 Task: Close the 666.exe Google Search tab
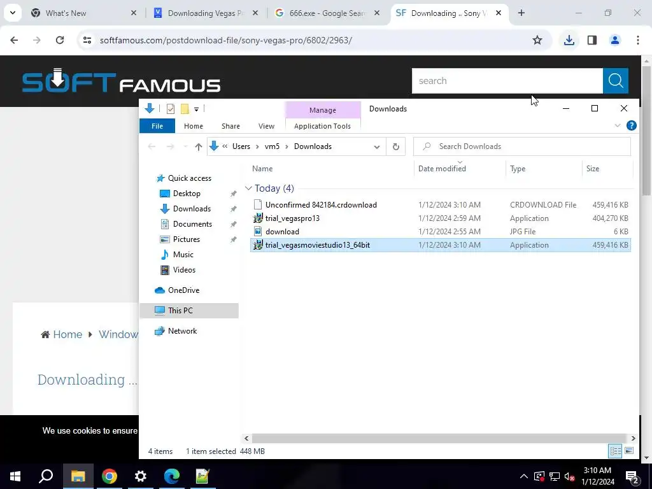(x=377, y=13)
